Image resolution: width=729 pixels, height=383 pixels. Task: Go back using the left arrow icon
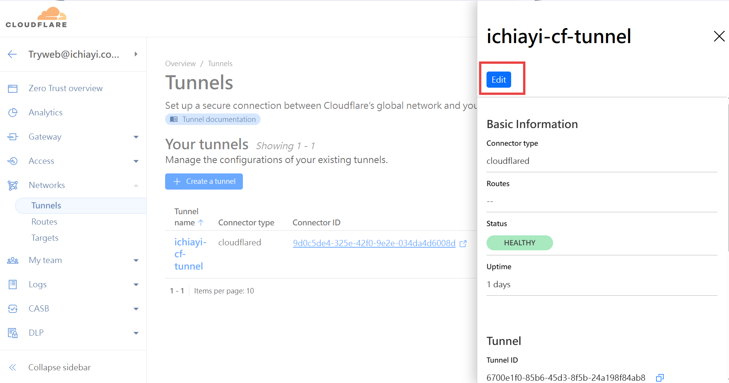coord(12,54)
